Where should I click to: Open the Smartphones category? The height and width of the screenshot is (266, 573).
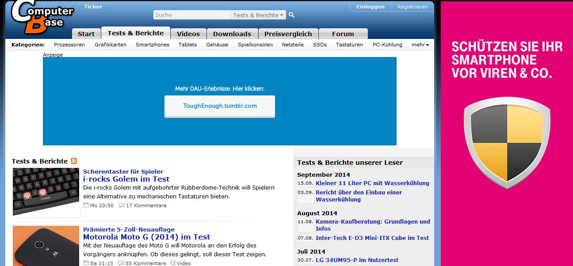(153, 45)
